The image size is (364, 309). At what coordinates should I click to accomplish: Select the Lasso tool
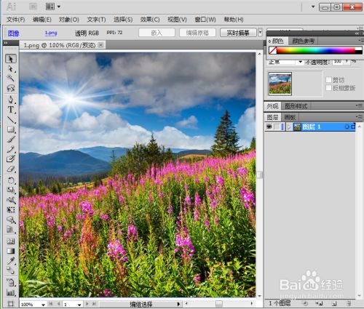(x=11, y=88)
